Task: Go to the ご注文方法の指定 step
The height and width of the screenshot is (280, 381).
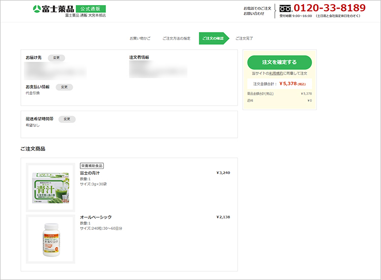Action: 176,39
